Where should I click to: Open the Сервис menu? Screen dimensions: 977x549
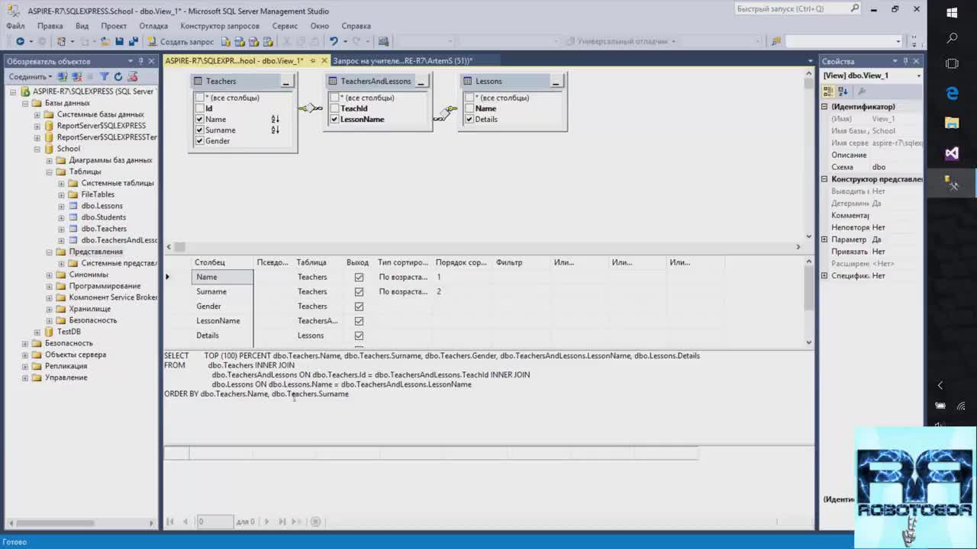point(285,25)
